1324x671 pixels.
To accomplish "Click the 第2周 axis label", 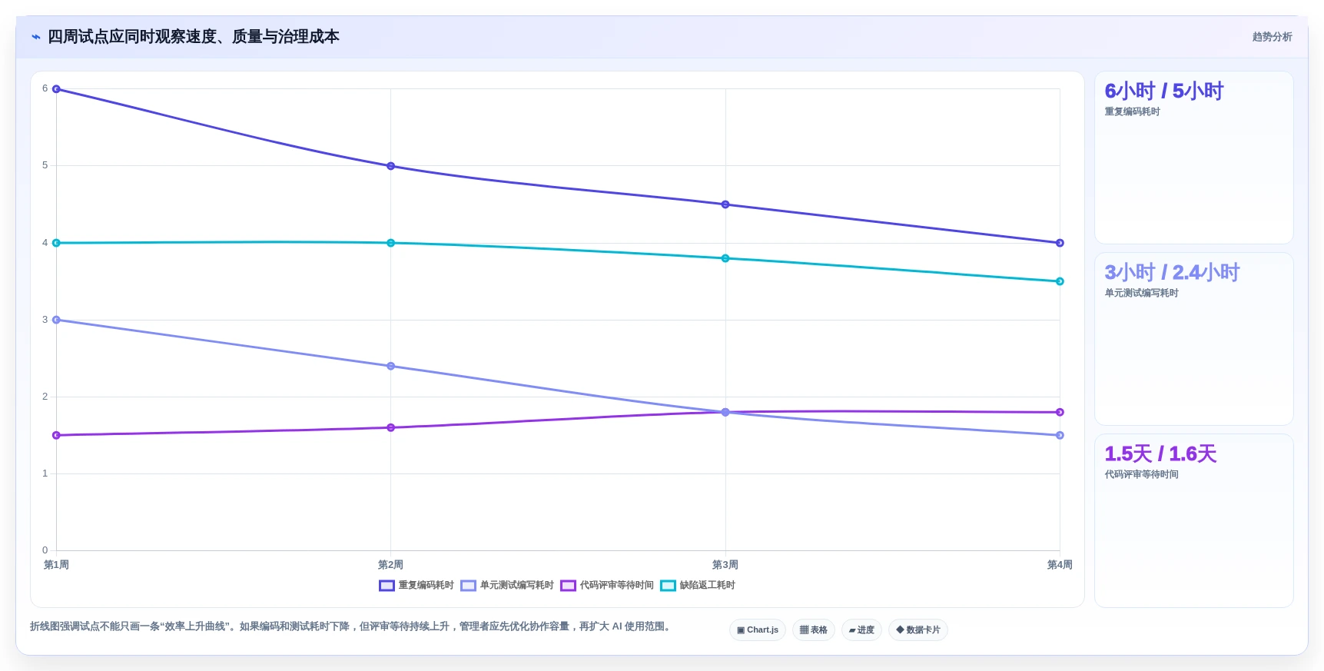I will point(390,565).
